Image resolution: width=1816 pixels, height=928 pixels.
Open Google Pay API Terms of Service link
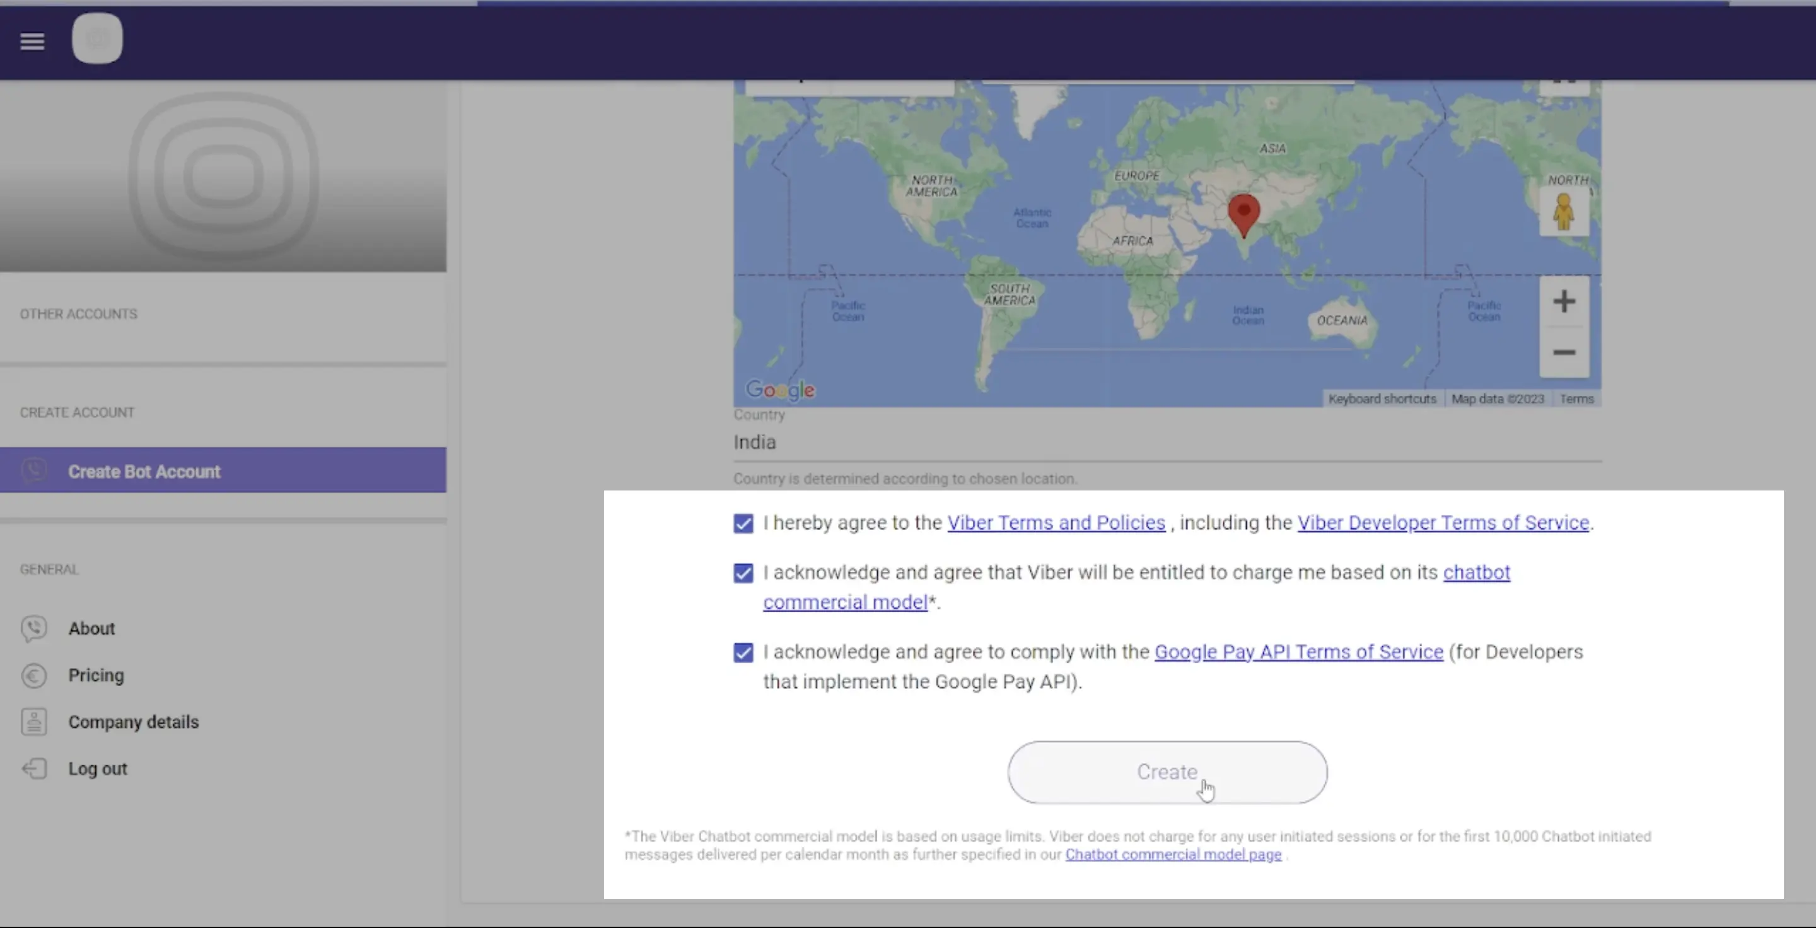point(1298,652)
